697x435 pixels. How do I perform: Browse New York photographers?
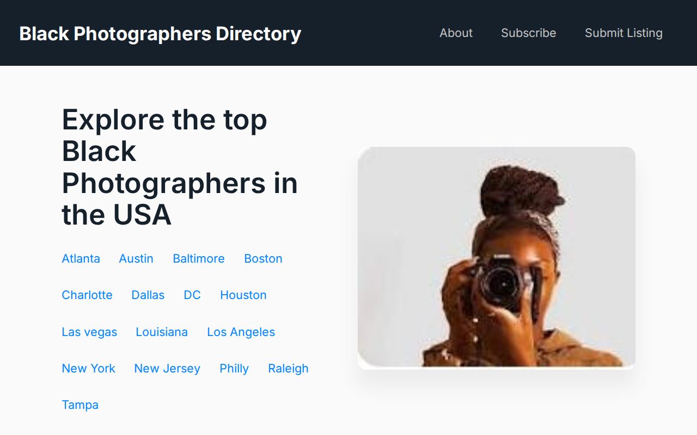tap(88, 368)
